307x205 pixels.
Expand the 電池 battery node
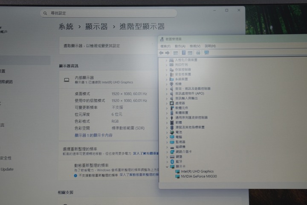(x=167, y=132)
